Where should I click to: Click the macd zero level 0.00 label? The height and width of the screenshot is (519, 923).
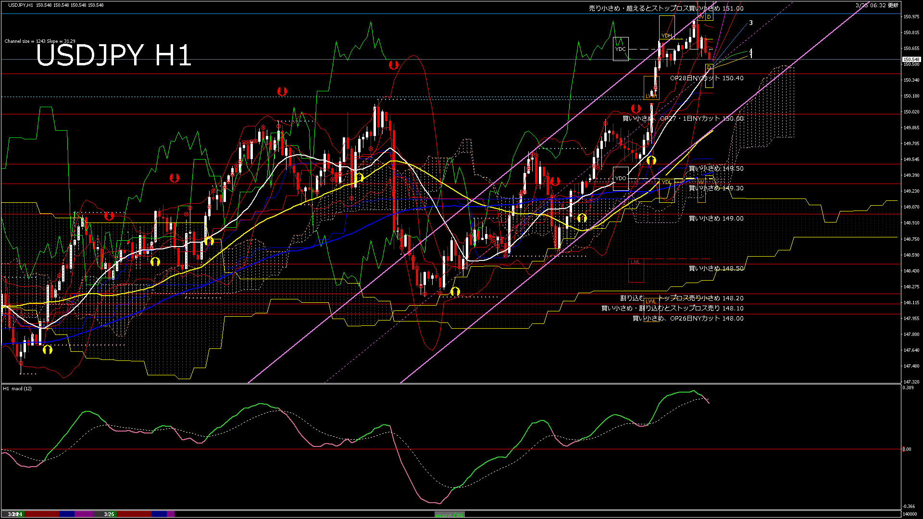pyautogui.click(x=907, y=450)
